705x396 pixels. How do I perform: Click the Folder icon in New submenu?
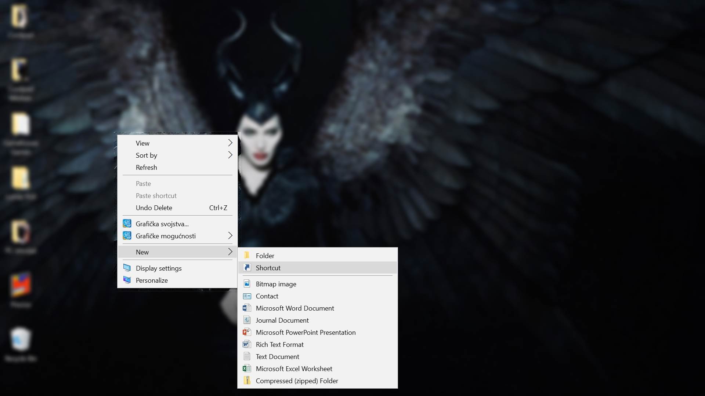[x=247, y=256]
